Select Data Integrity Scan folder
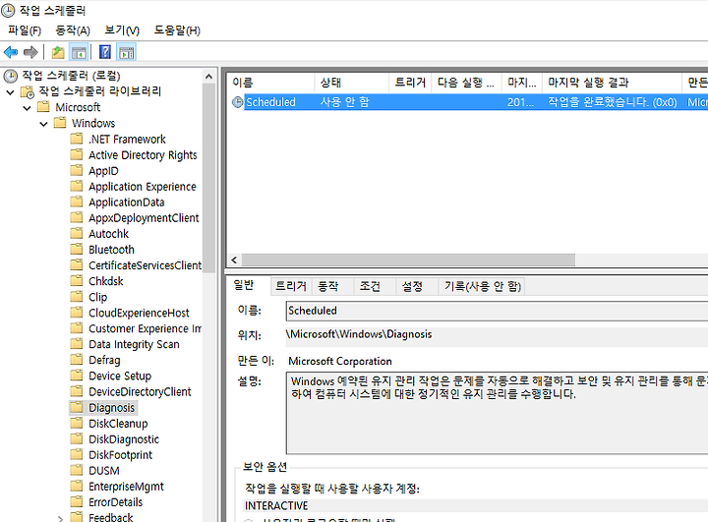The image size is (708, 522). (134, 344)
